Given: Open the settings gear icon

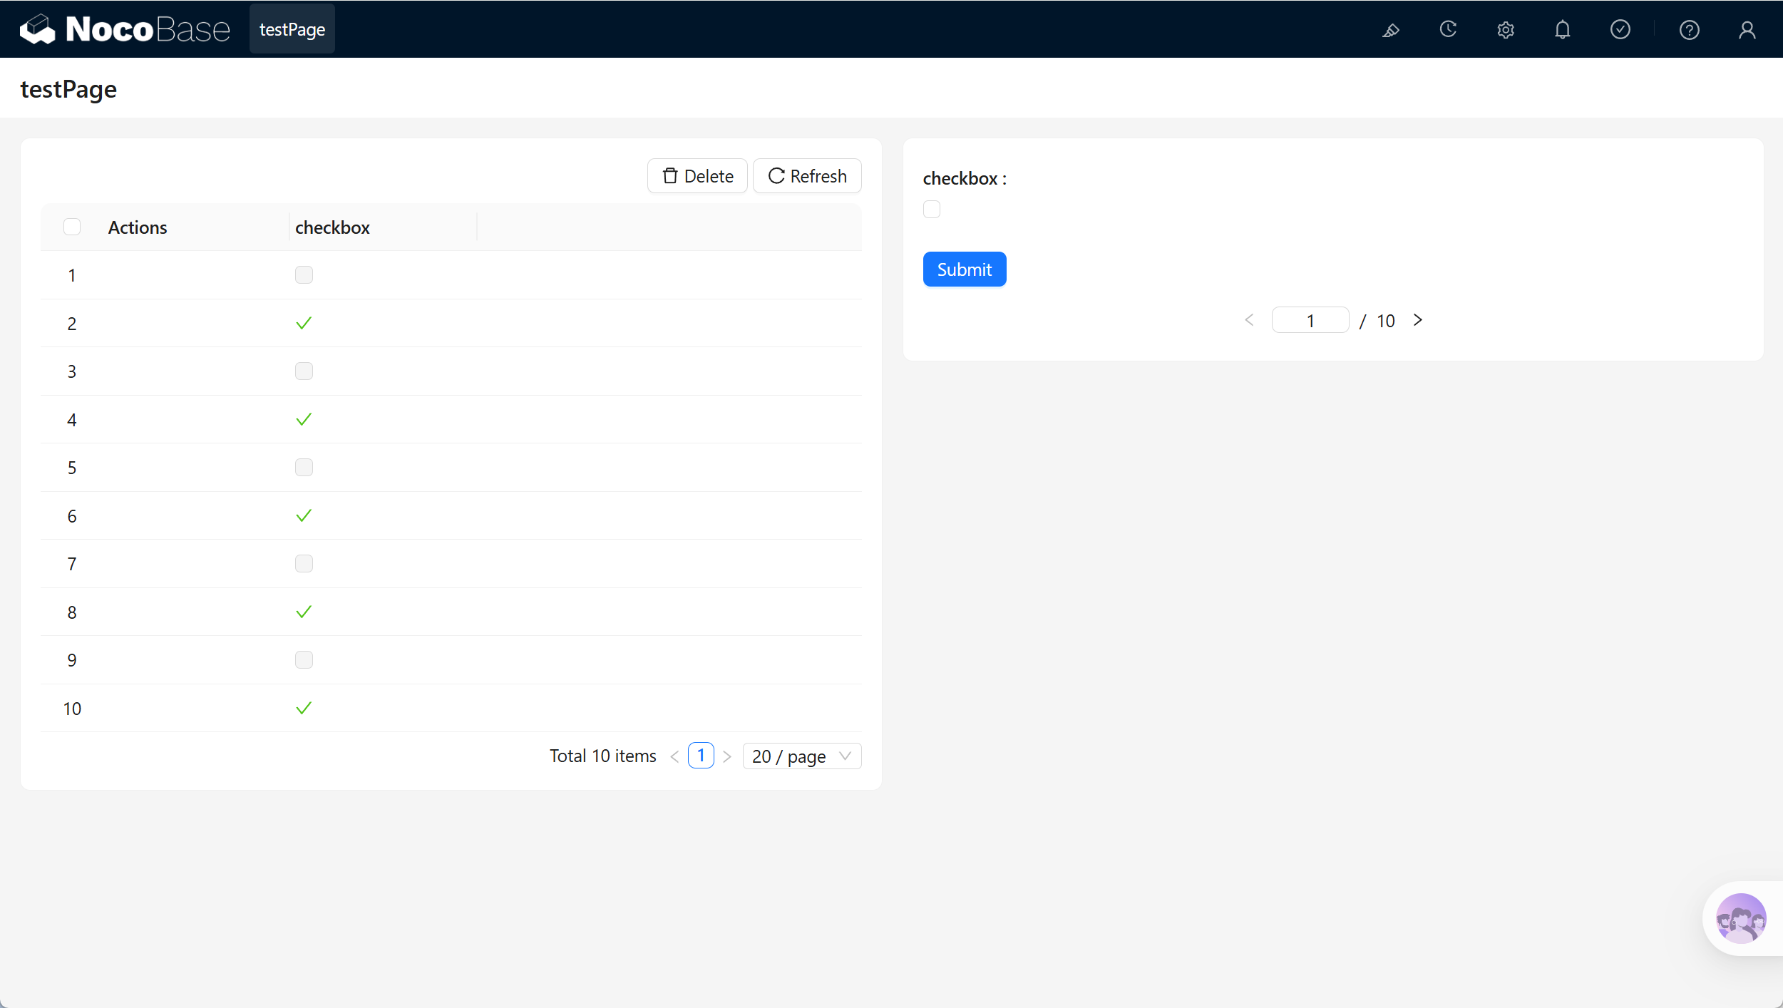Looking at the screenshot, I should click(1506, 30).
